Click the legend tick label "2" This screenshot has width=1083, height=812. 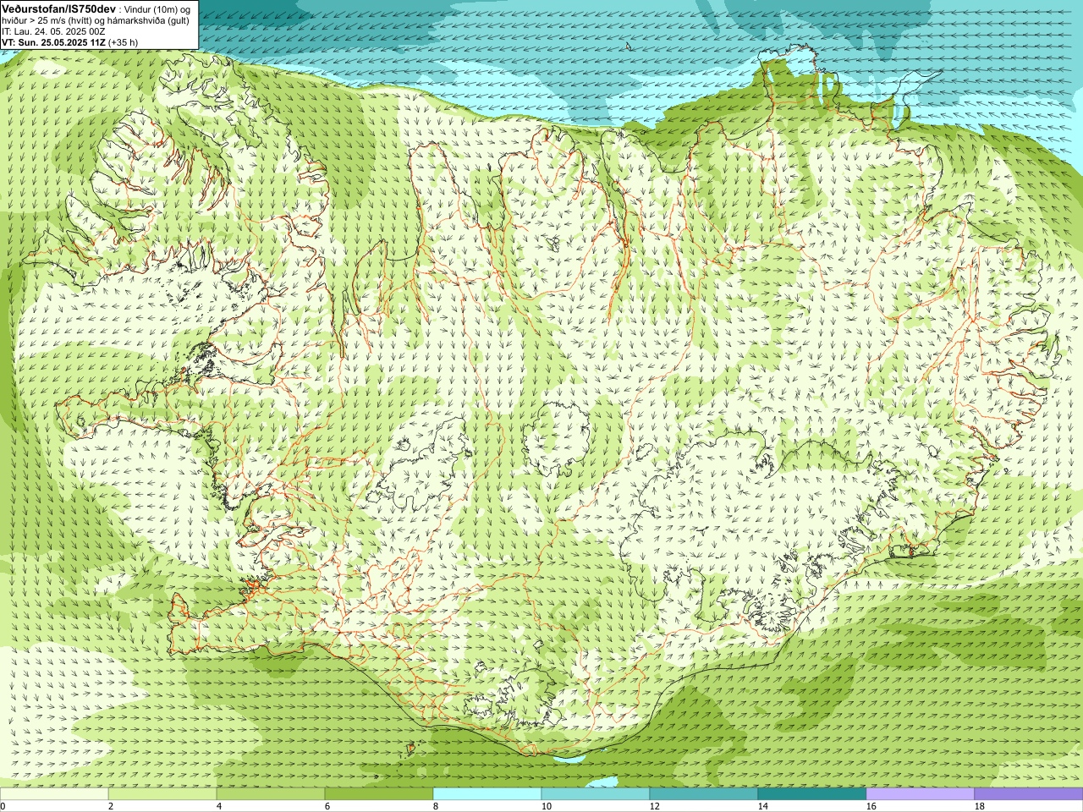(111, 807)
